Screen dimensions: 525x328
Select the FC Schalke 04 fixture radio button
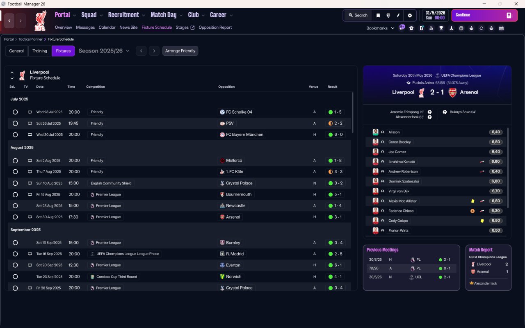[x=15, y=112]
